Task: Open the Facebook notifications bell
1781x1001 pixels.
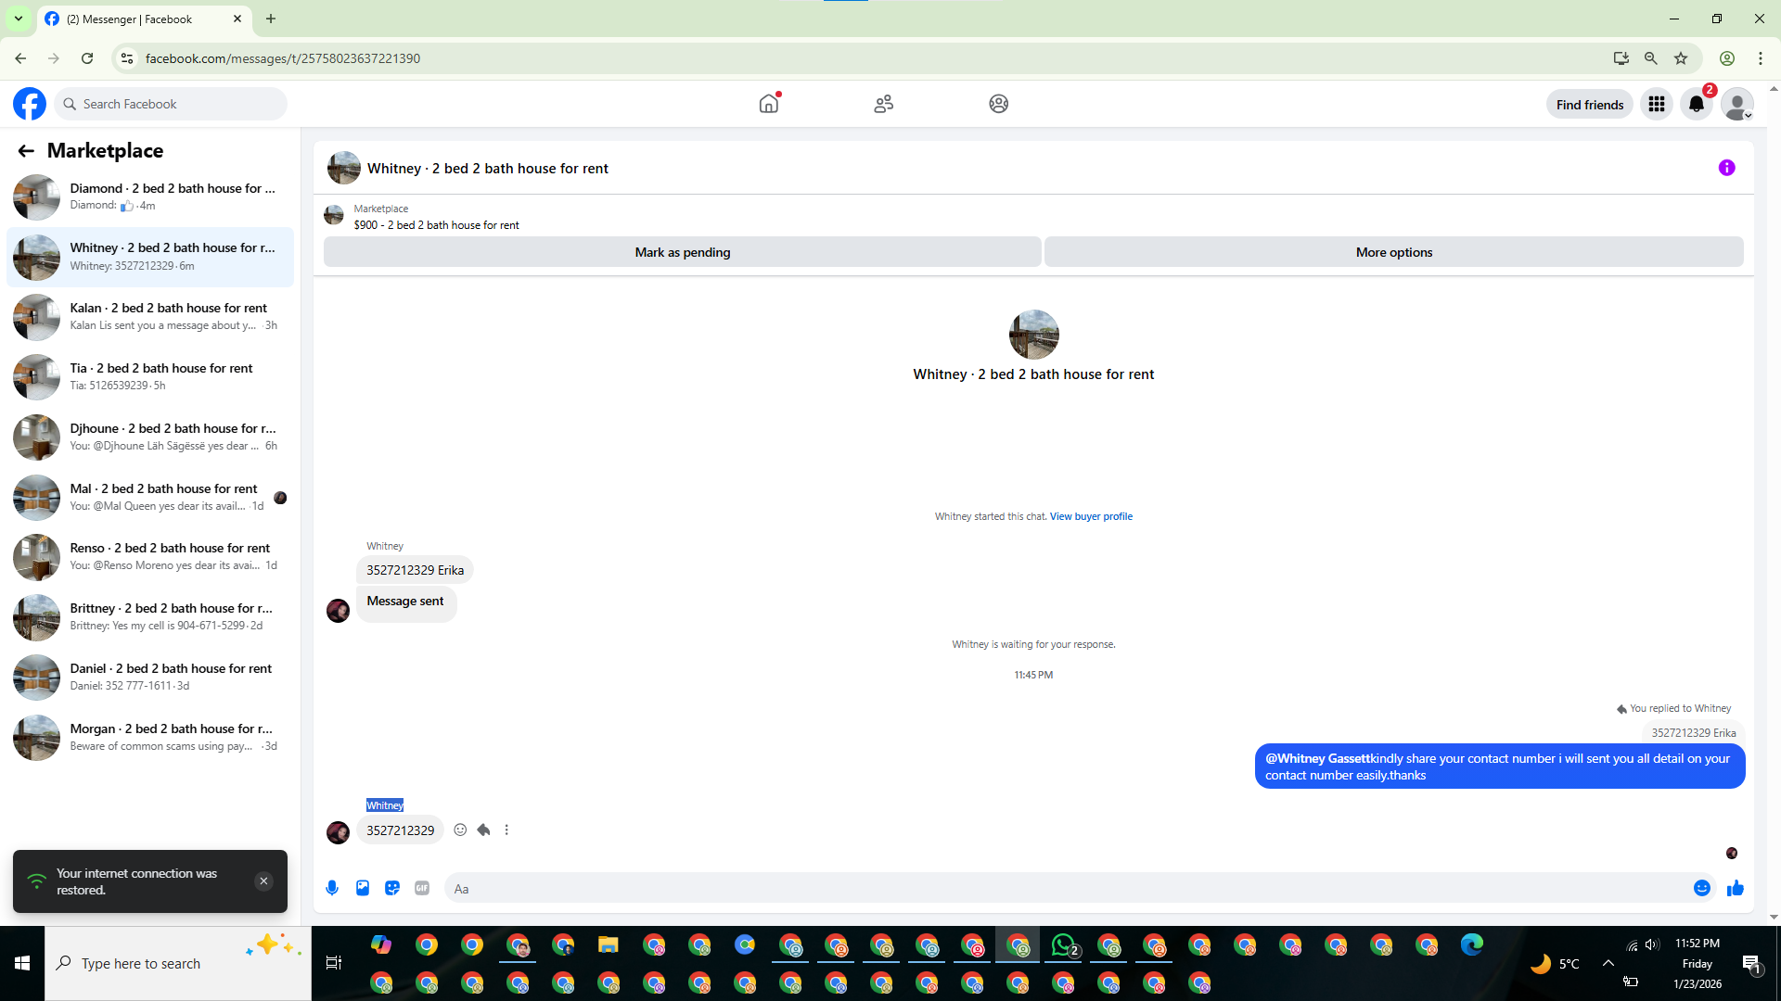Action: (x=1697, y=104)
